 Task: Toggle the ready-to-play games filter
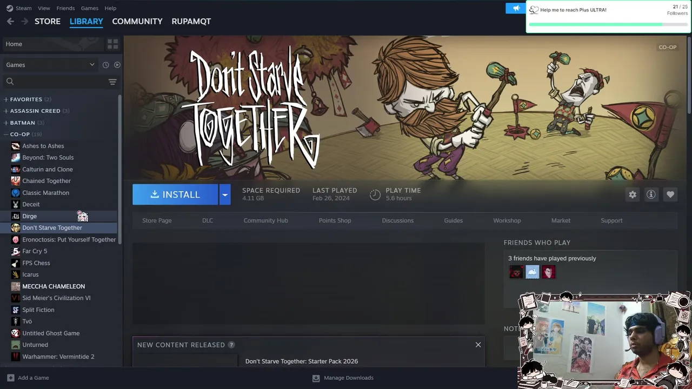point(117,65)
